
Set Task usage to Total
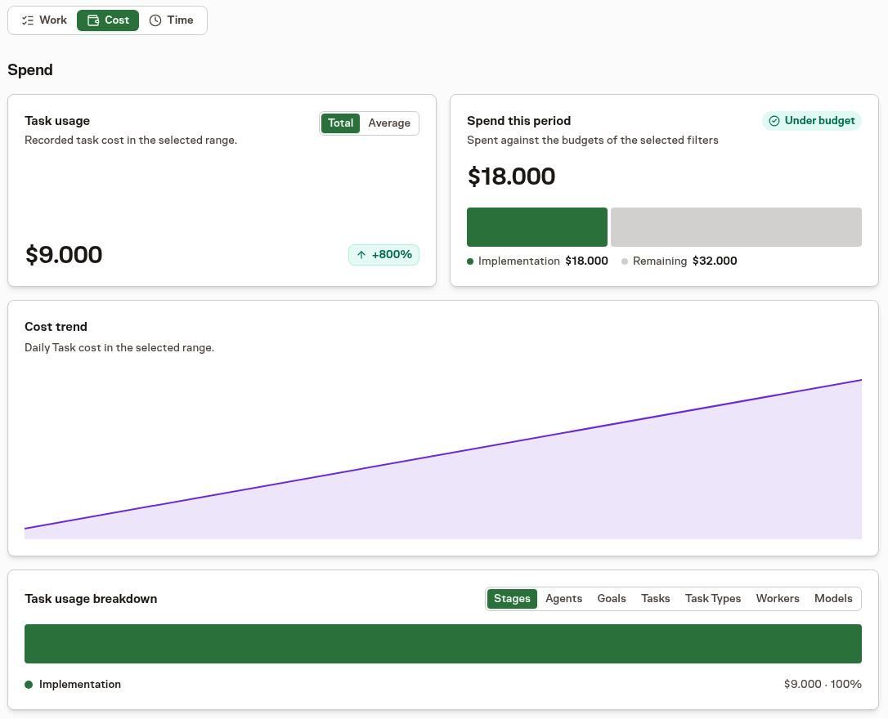tap(340, 123)
